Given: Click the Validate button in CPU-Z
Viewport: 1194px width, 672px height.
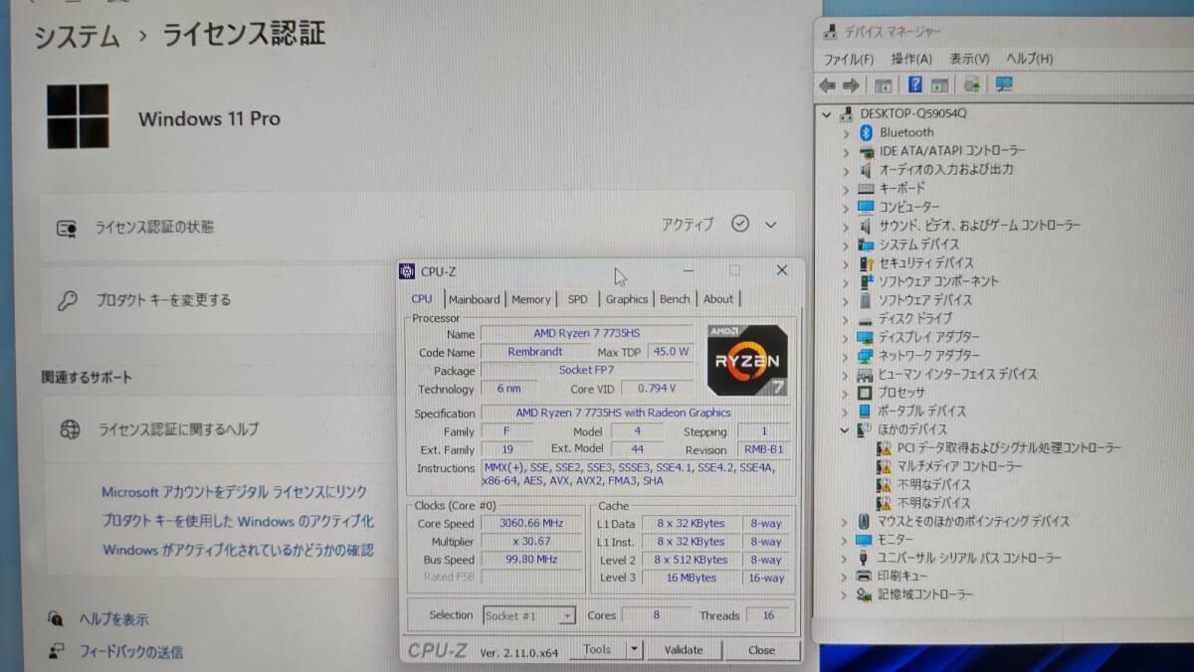Looking at the screenshot, I should [684, 649].
